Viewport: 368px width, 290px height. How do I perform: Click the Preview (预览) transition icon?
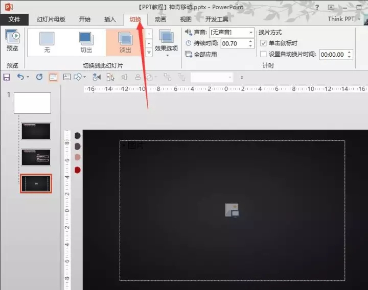coord(12,40)
